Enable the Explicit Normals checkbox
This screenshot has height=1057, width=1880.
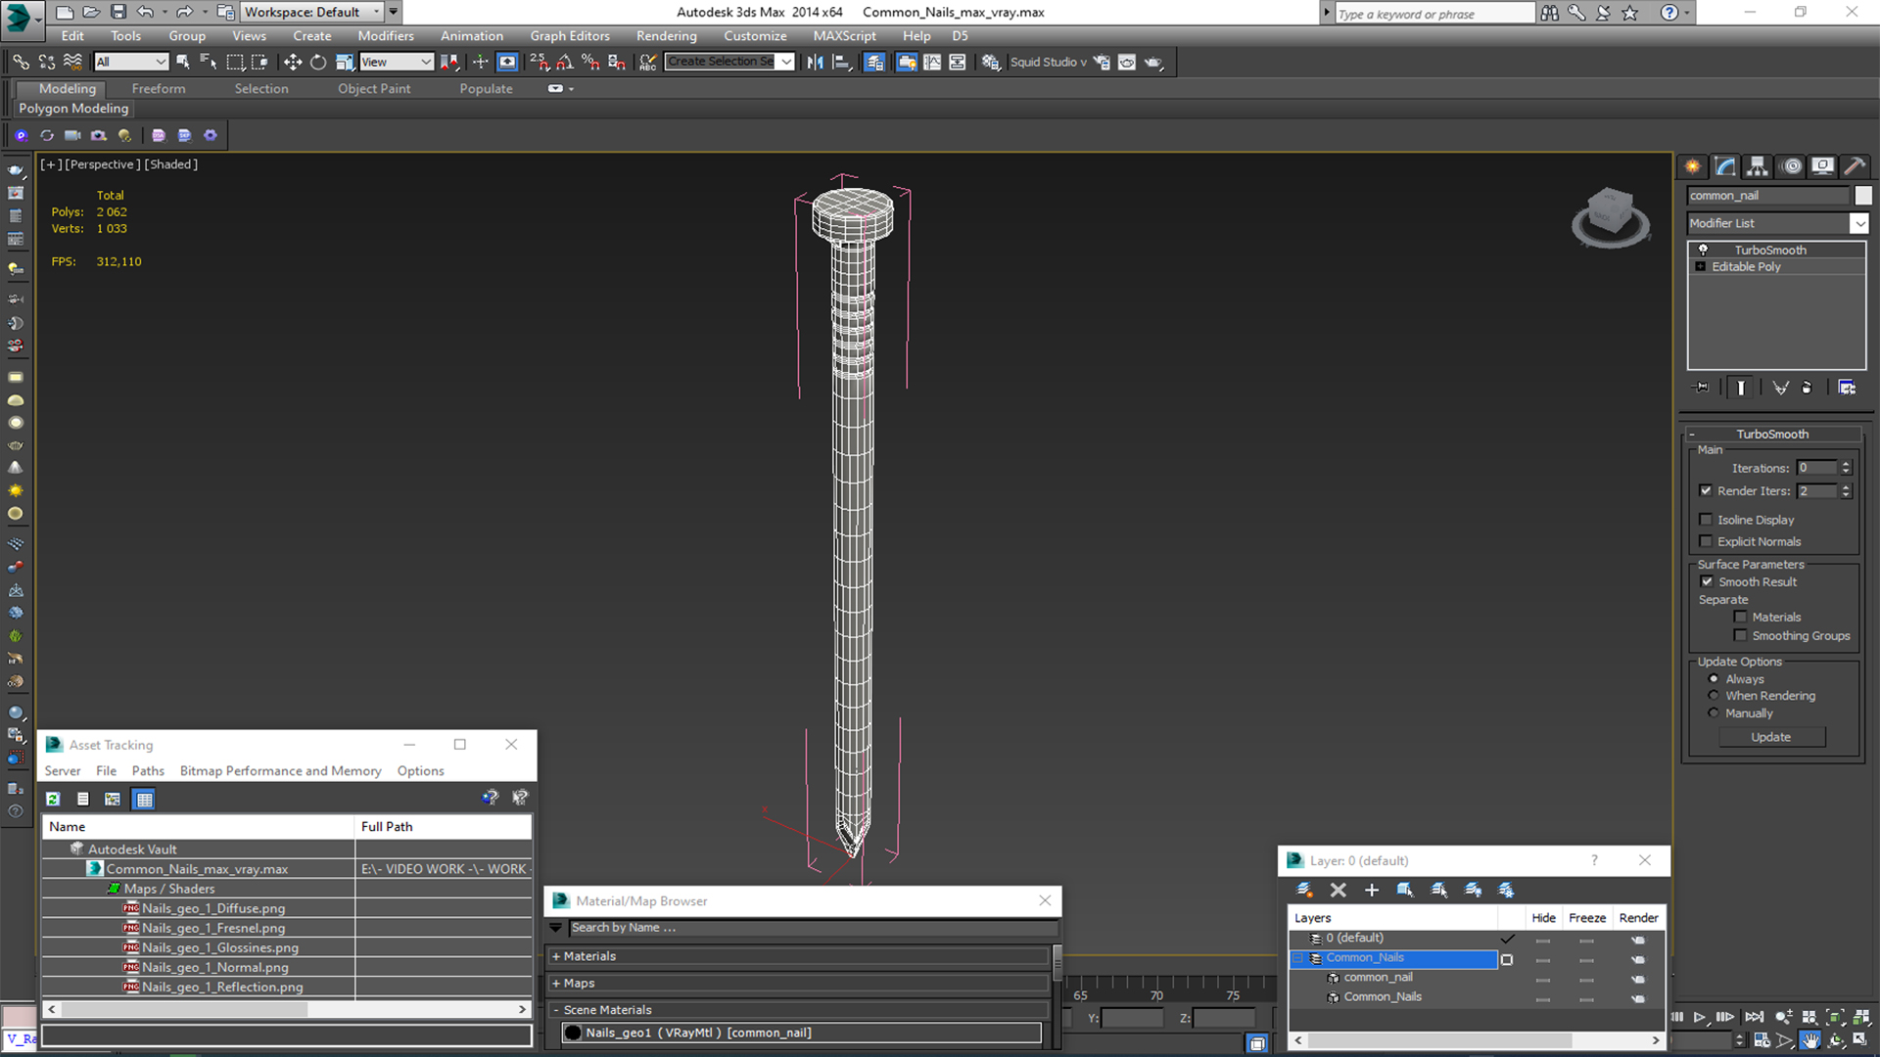tap(1706, 541)
